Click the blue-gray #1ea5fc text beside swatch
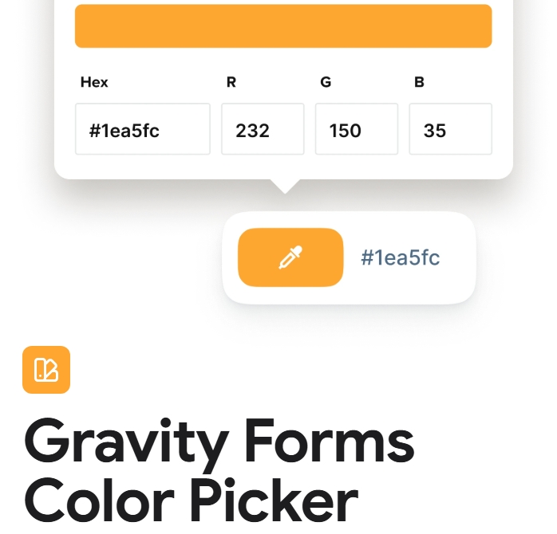 coord(401,257)
